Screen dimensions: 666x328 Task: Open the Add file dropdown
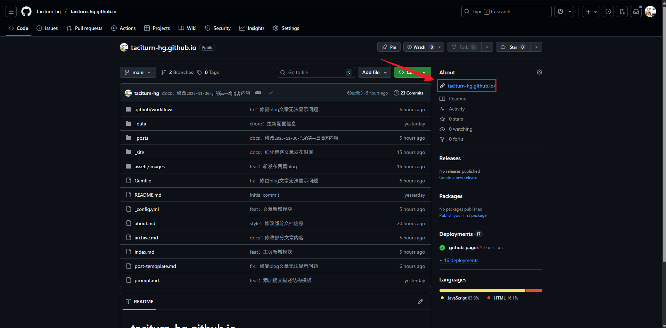tap(374, 72)
